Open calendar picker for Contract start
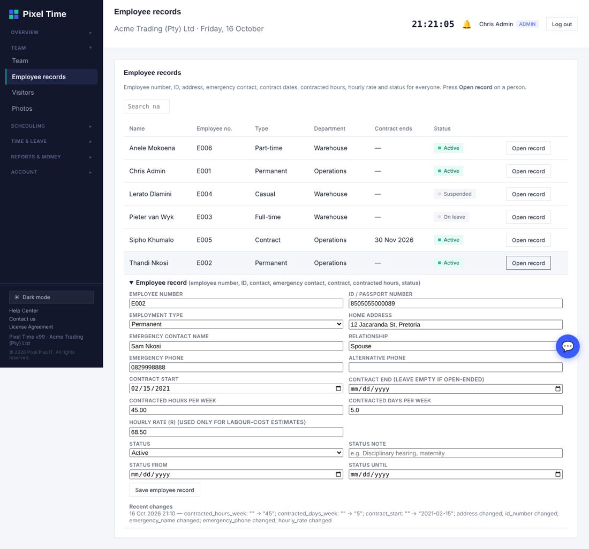Image resolution: width=589 pixels, height=549 pixels. pyautogui.click(x=338, y=388)
